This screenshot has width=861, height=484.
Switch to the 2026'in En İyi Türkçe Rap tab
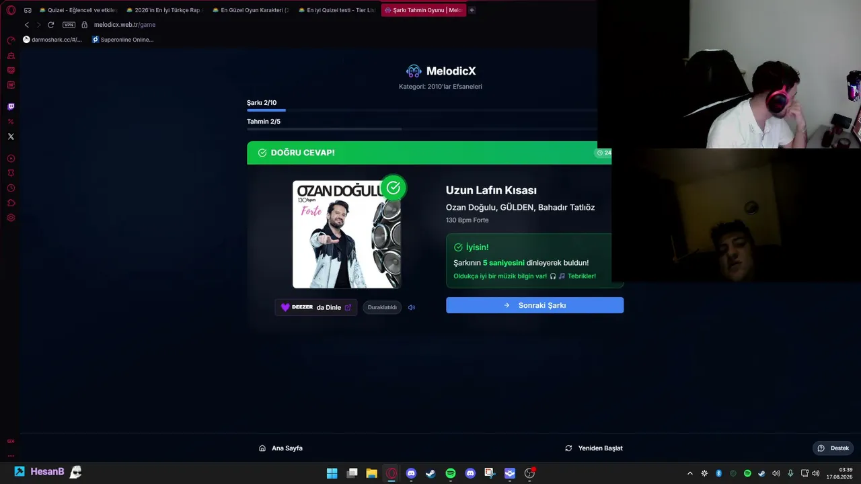[x=164, y=10]
